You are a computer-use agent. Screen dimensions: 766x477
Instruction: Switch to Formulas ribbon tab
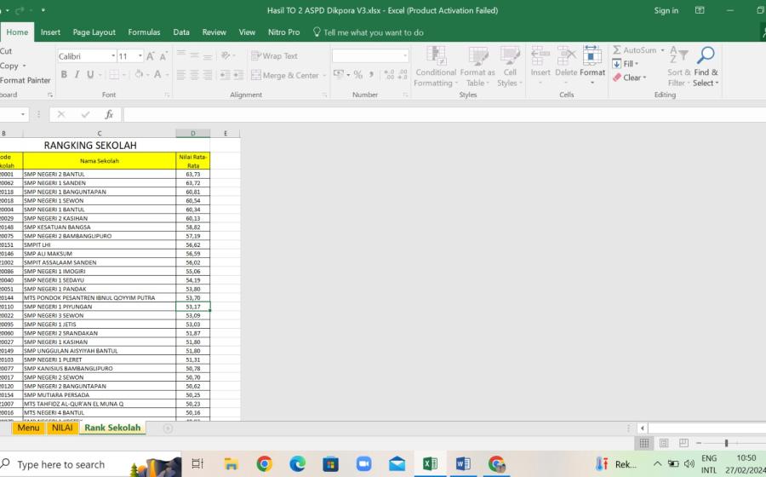pyautogui.click(x=144, y=32)
